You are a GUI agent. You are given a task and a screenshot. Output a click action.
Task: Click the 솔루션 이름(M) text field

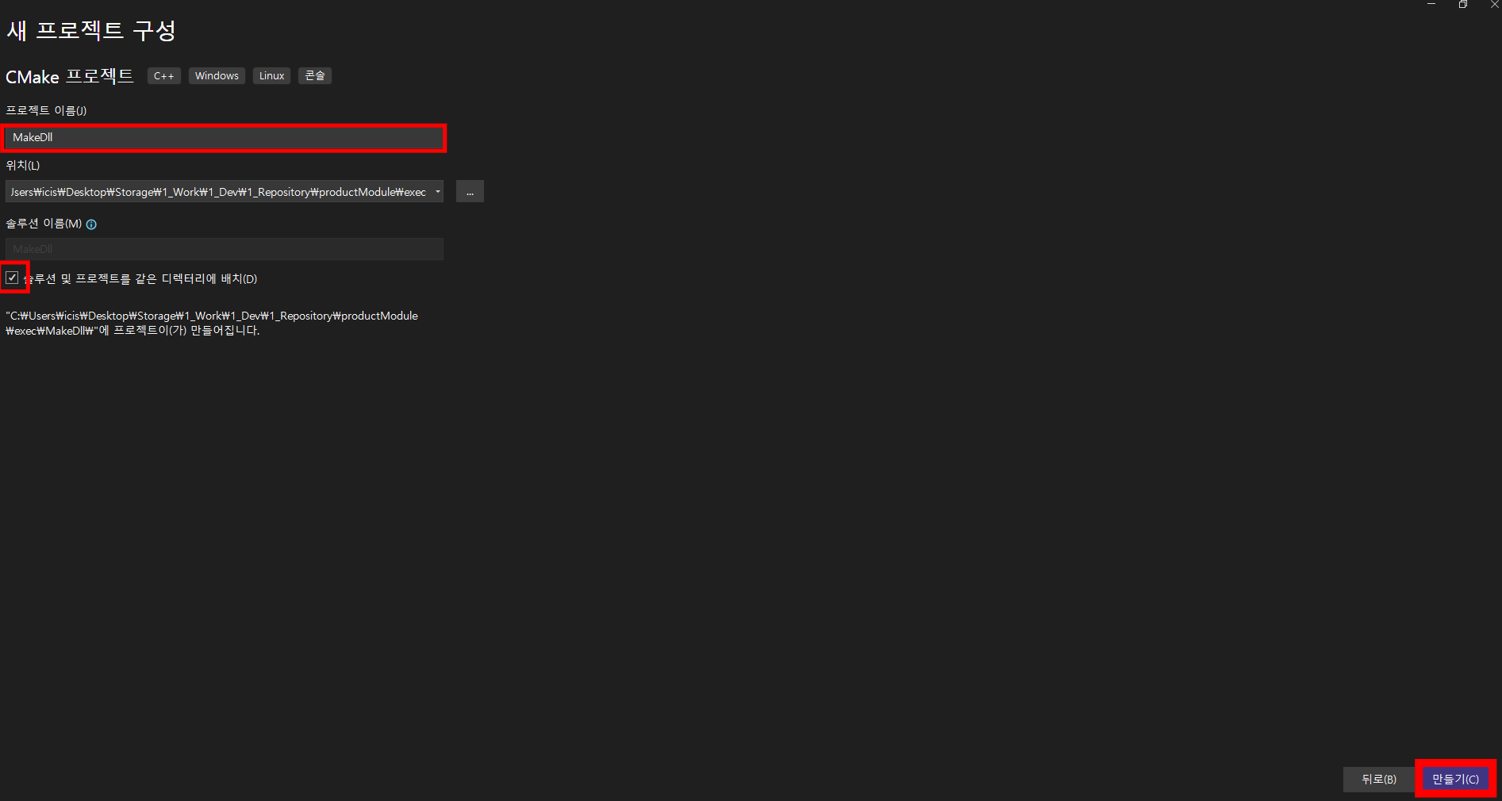223,248
